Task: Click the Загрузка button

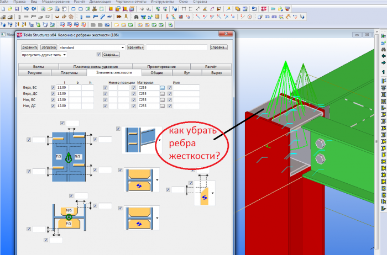Action: [49, 47]
